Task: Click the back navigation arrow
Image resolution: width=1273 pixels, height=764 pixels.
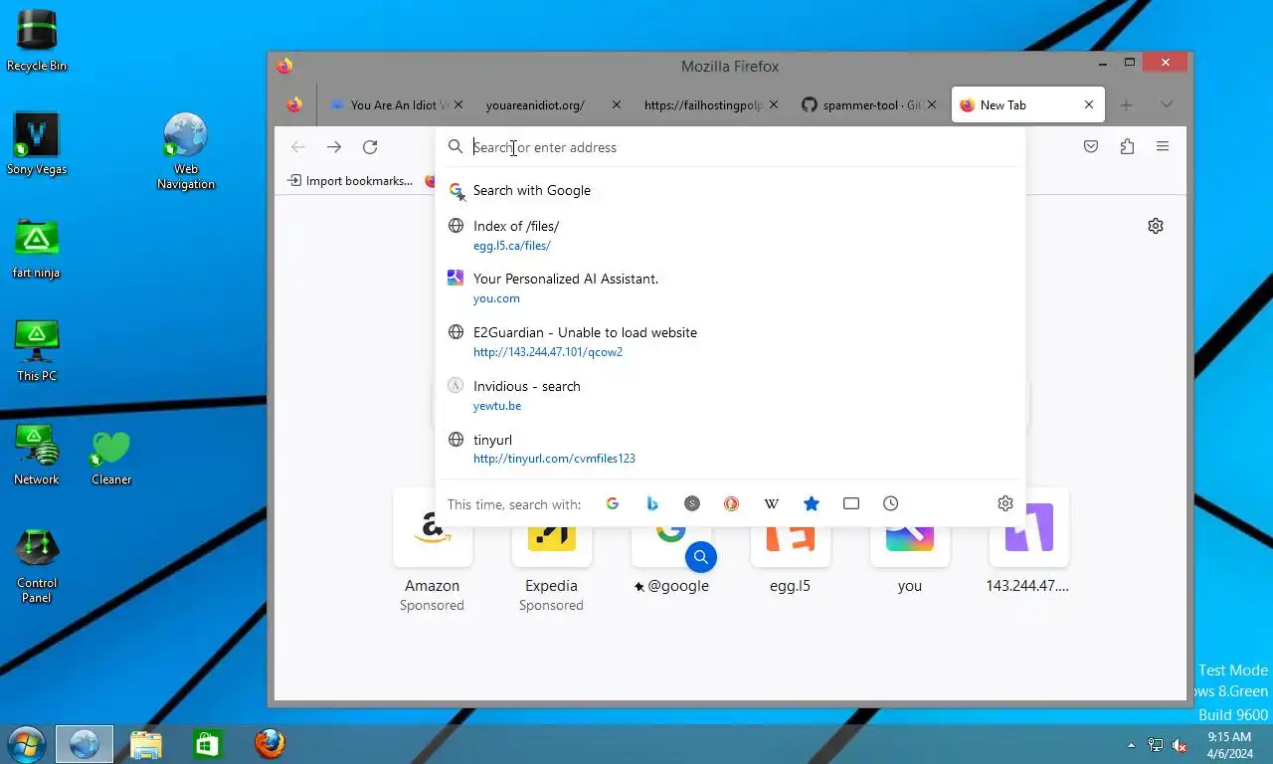Action: (298, 147)
